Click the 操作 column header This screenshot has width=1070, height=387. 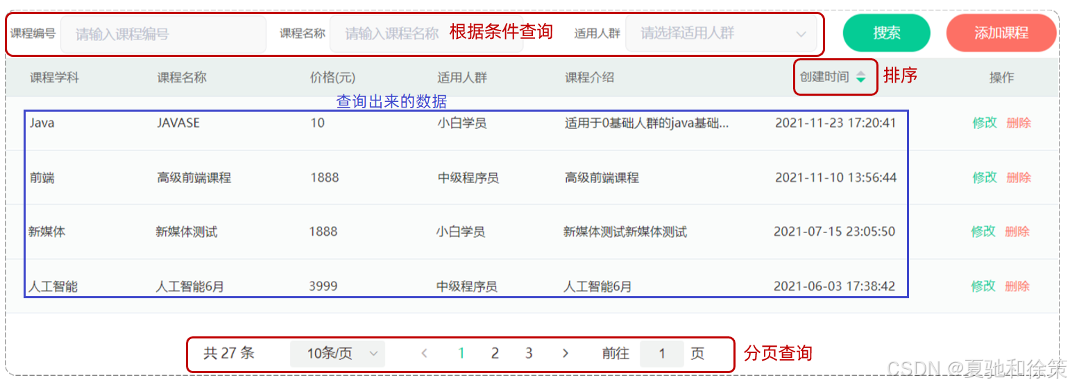1001,78
